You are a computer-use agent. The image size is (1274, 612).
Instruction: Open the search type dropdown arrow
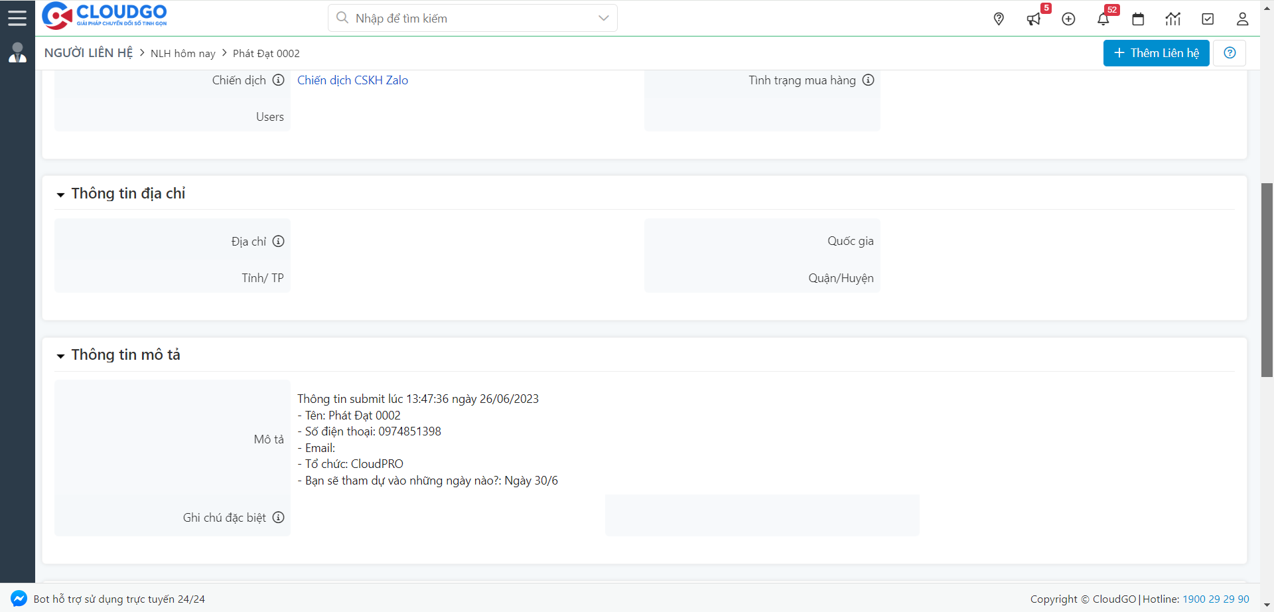coord(602,18)
